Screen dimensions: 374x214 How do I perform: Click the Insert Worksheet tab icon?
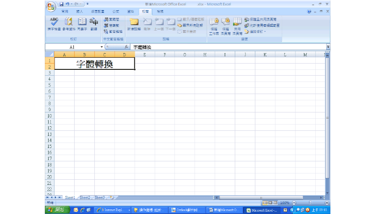pyautogui.click(x=112, y=198)
